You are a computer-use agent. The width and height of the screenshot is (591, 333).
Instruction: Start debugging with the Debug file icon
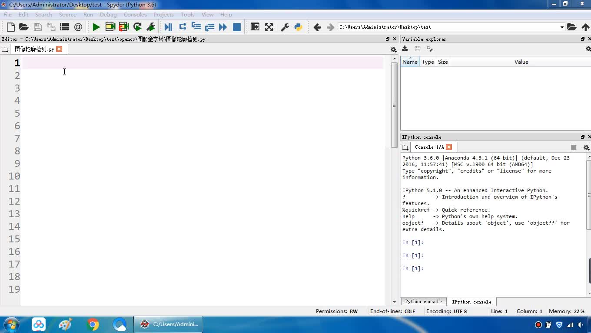click(x=168, y=27)
